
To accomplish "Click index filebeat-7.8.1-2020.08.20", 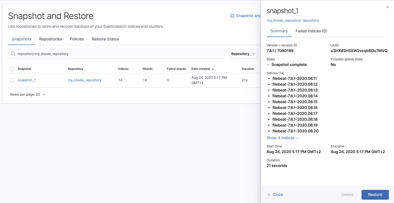I will point(295,131).
